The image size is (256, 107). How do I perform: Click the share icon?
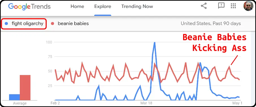[204, 6]
